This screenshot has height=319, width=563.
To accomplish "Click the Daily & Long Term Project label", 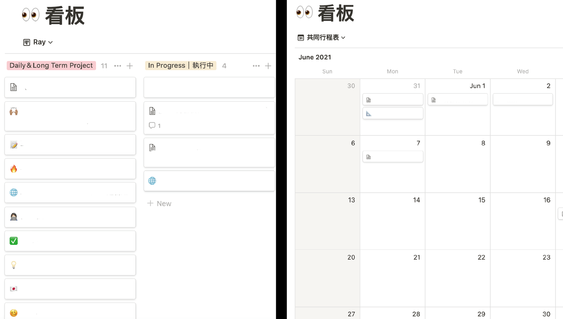I will [x=51, y=66].
